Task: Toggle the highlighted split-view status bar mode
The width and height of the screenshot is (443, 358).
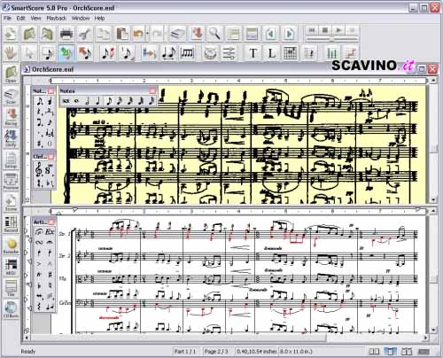Action: pos(390,352)
